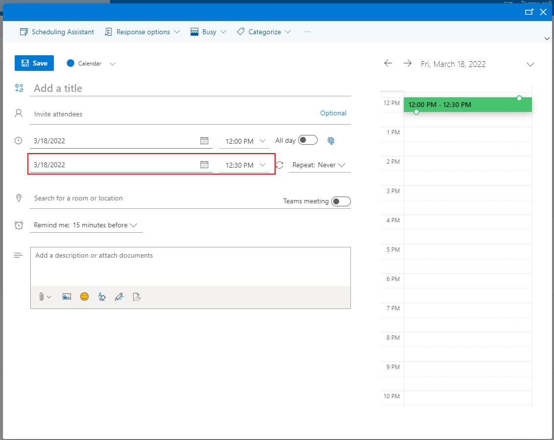The width and height of the screenshot is (554, 440).
Task: Click the attach file paperclip icon
Action: point(42,297)
